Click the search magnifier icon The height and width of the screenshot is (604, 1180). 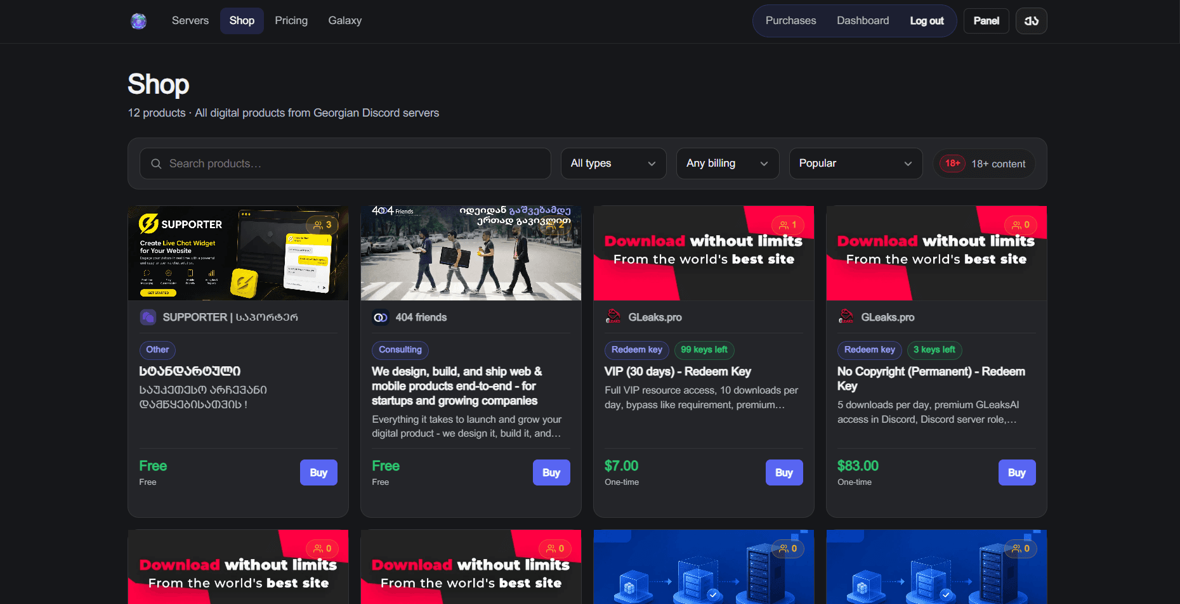click(156, 164)
